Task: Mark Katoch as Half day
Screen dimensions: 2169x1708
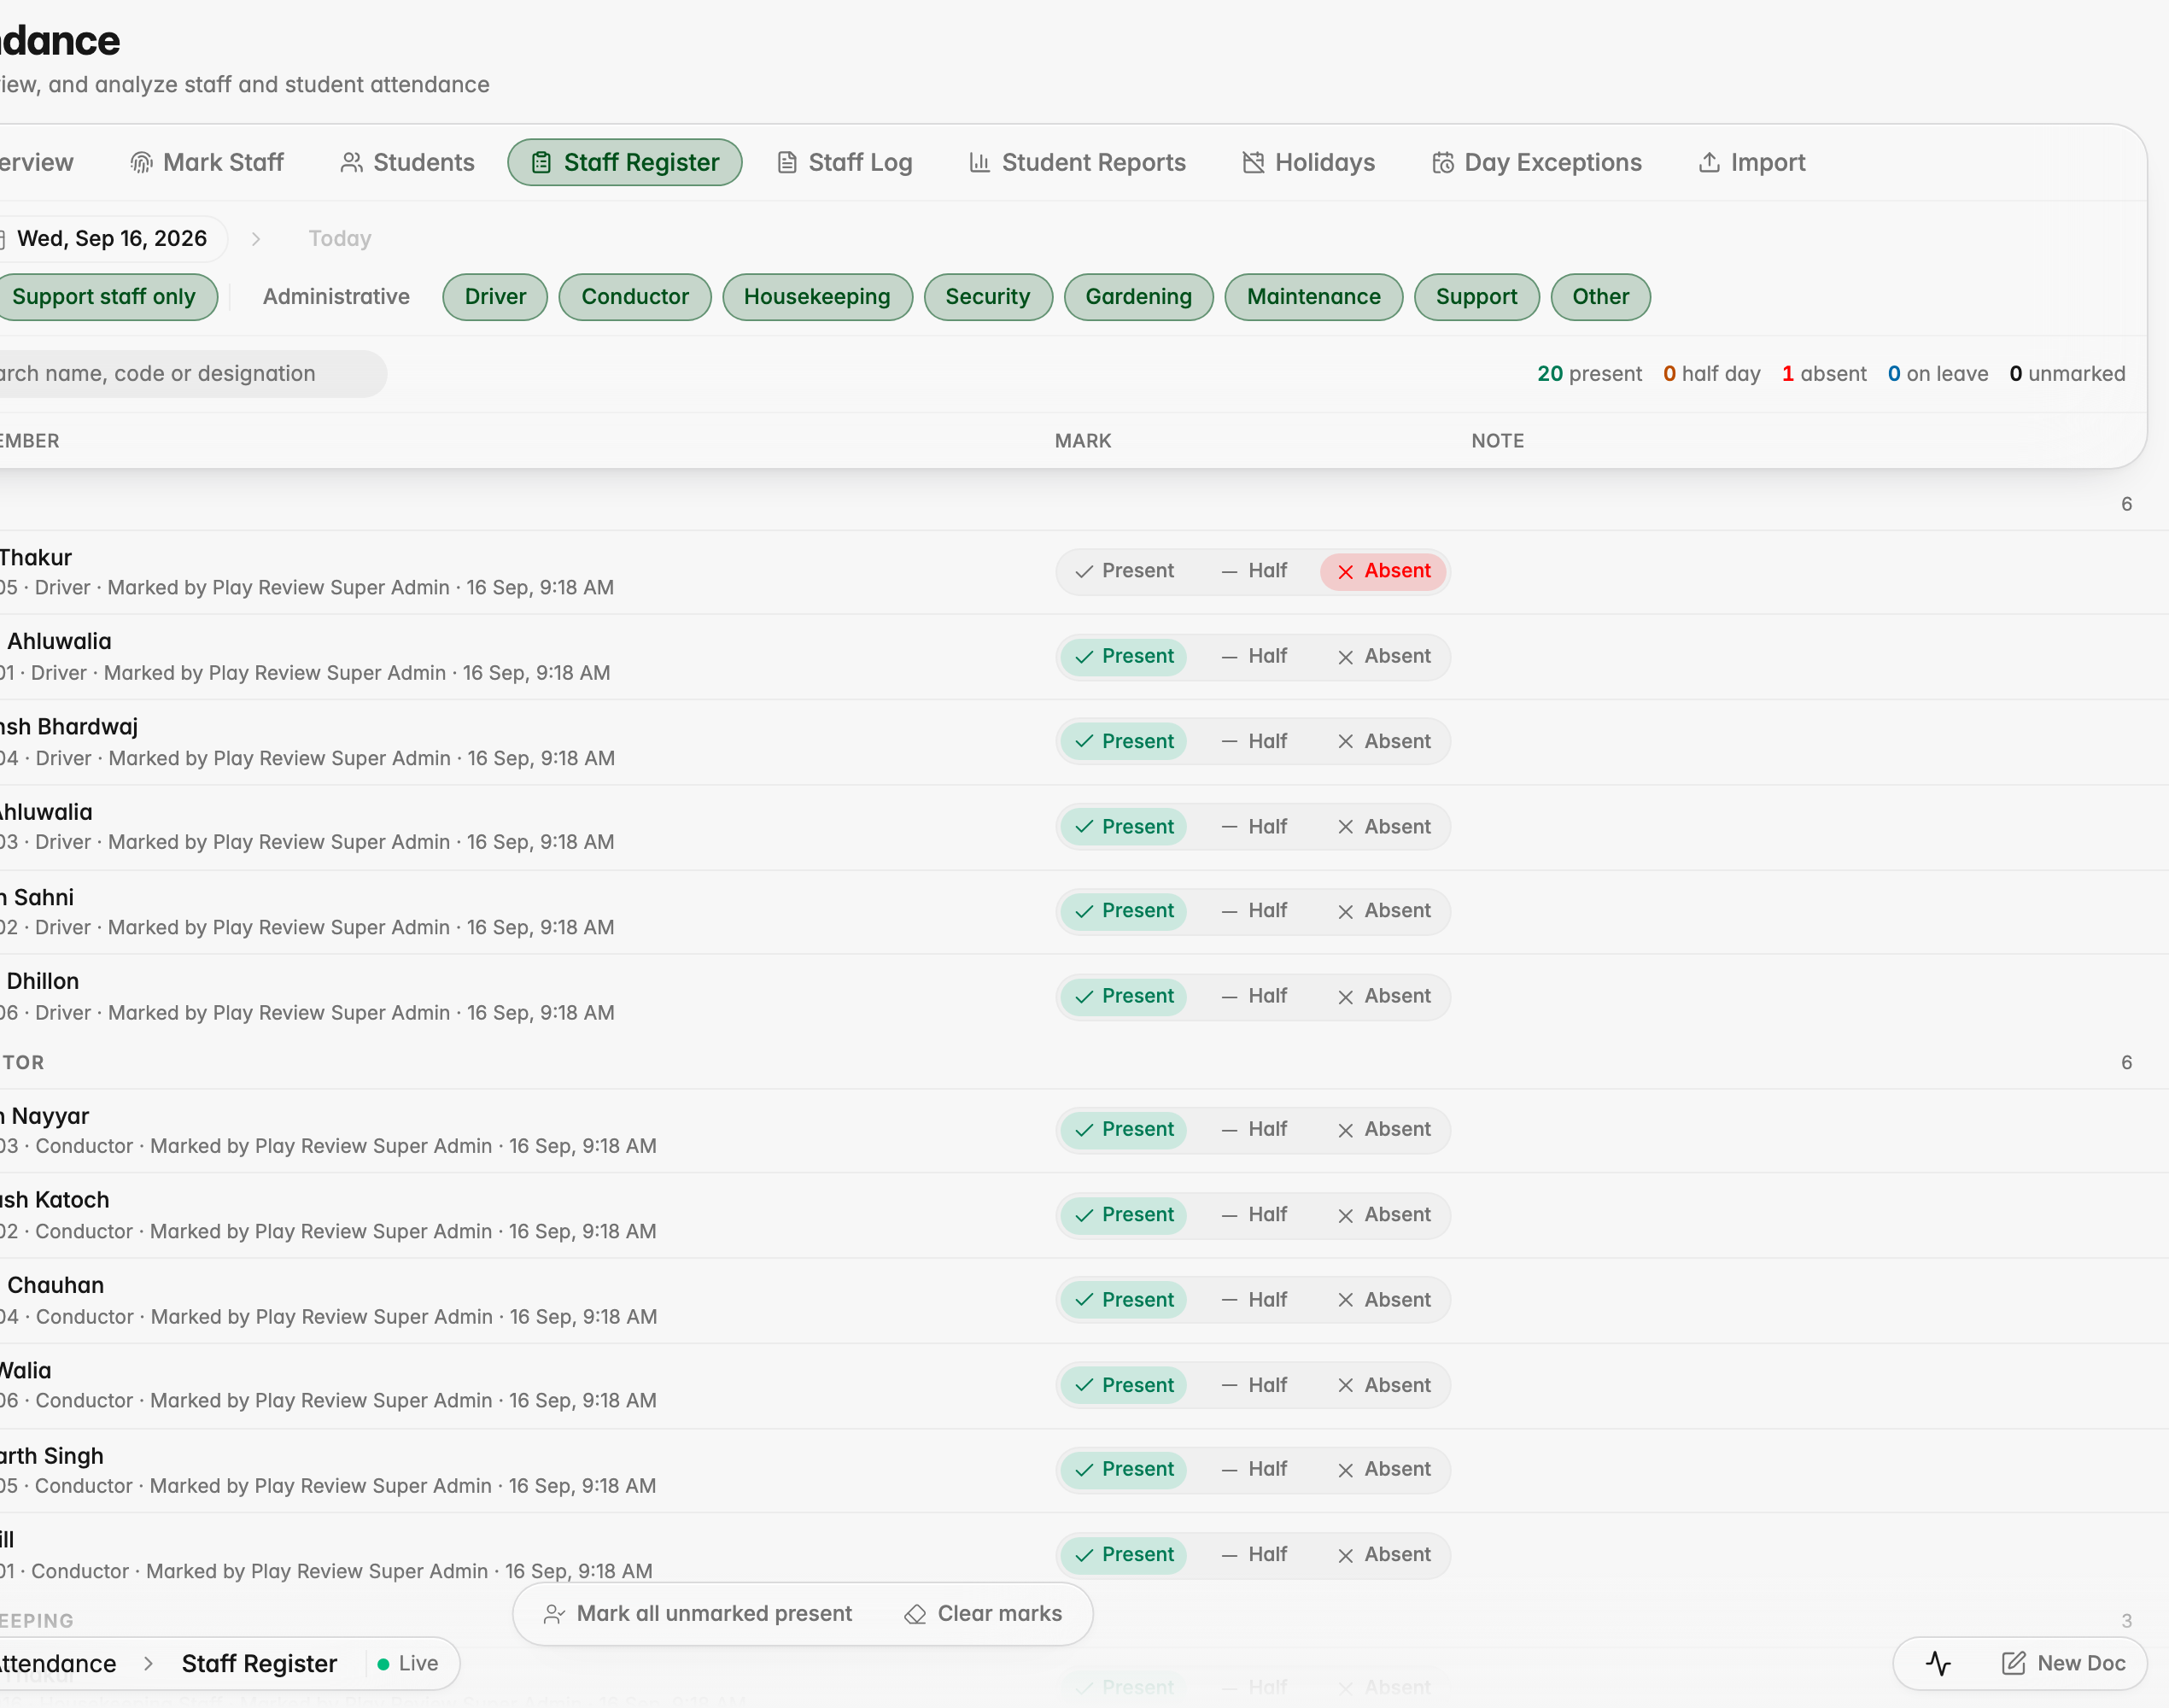Action: pyautogui.click(x=1254, y=1214)
